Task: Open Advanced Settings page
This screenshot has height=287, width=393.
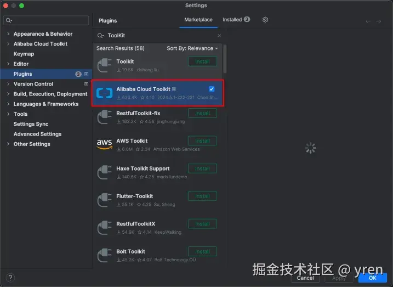Action: coord(37,134)
